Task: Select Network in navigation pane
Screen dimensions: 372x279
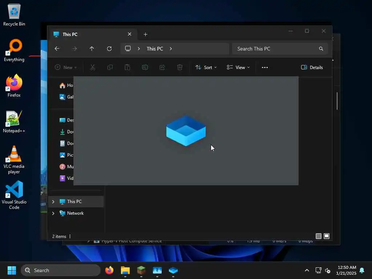Action: (76, 213)
